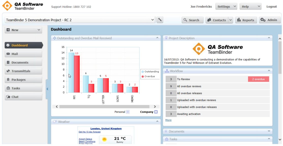
Task: Enable the Company chart view checkbox
Action: (156, 112)
